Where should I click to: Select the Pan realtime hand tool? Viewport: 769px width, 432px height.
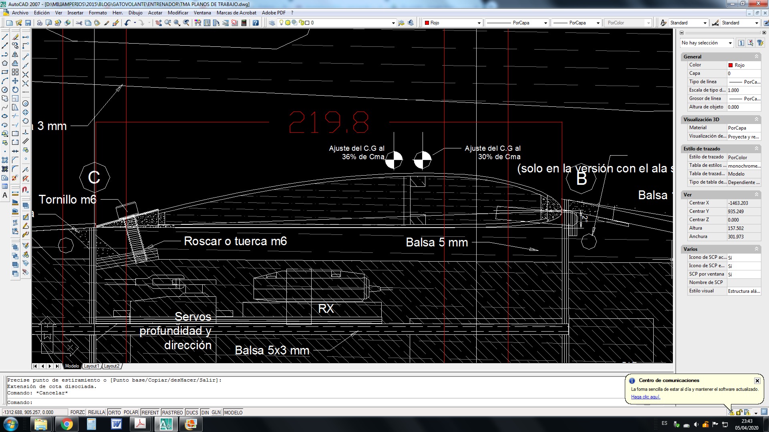coord(159,23)
